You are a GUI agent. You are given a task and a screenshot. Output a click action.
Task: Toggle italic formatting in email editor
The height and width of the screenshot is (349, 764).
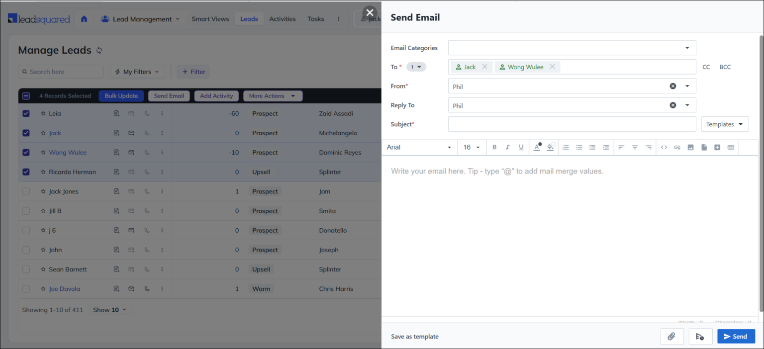[x=508, y=147]
